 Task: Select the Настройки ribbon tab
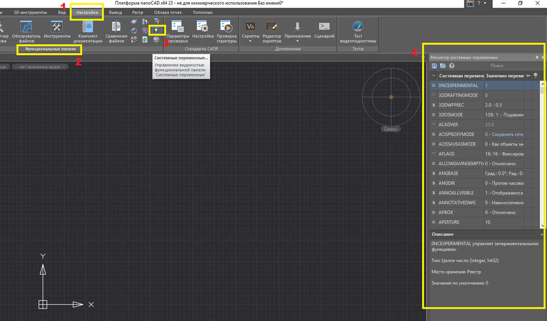click(x=87, y=12)
